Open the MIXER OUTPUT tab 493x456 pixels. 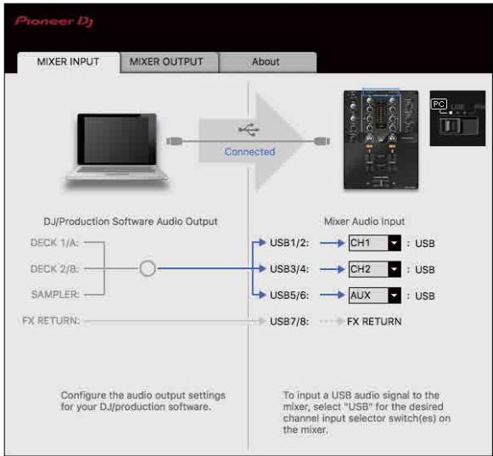click(169, 62)
